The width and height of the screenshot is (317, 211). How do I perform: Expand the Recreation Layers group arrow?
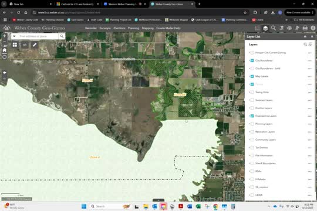[249, 132]
